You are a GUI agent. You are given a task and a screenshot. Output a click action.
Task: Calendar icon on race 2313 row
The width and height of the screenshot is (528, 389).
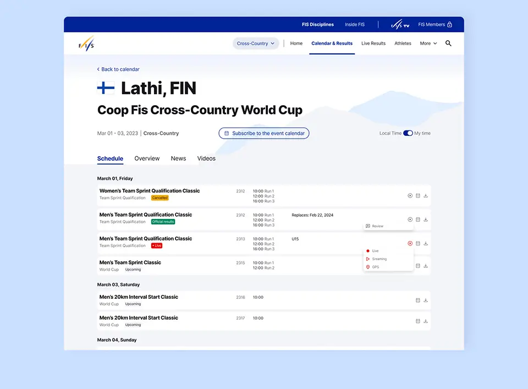point(418,243)
